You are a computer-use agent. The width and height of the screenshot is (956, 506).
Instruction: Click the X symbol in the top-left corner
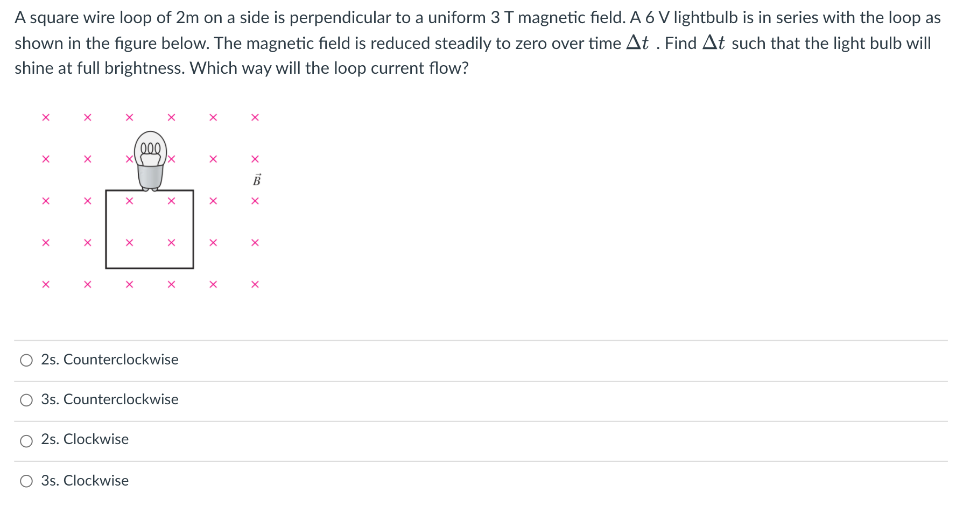(46, 117)
